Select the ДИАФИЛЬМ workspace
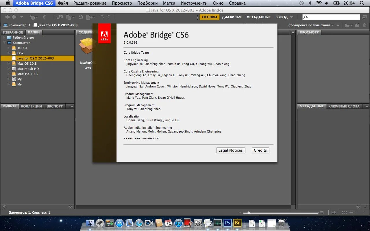This screenshot has height=231, width=370. pyautogui.click(x=232, y=17)
